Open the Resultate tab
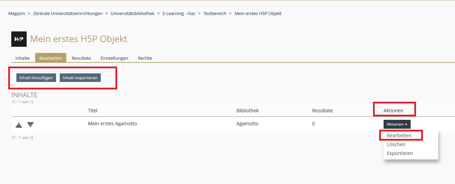This screenshot has height=184, width=455. pos(81,58)
